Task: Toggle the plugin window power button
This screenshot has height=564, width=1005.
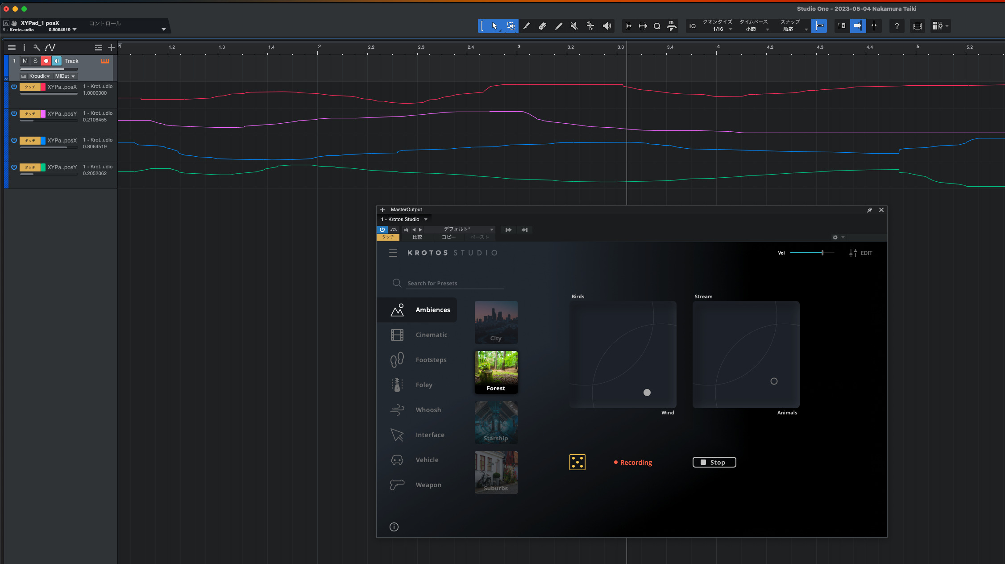Action: coord(382,230)
